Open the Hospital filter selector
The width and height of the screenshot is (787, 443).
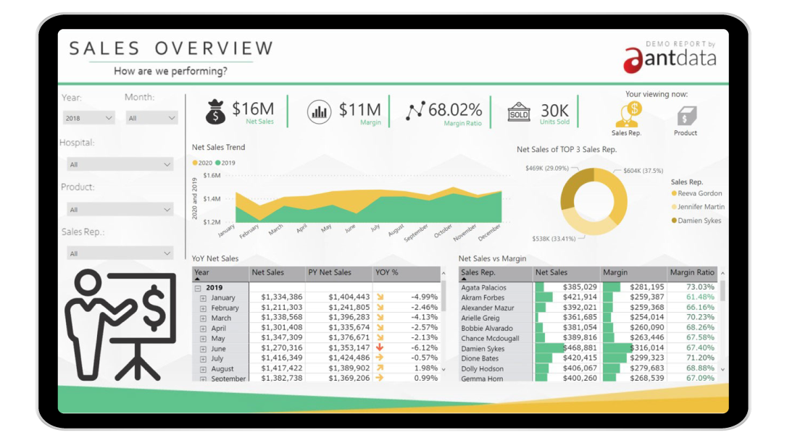(x=120, y=164)
